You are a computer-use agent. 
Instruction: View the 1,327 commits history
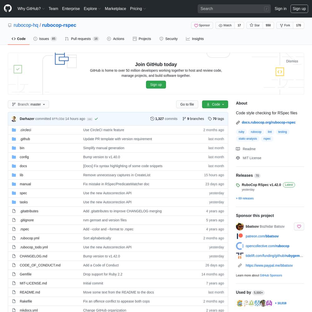pos(164,119)
